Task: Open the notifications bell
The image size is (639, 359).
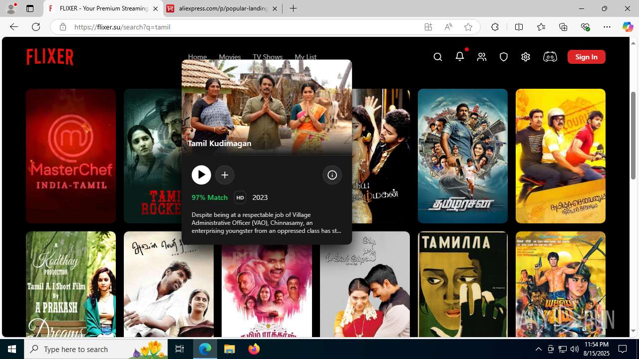Action: pos(460,56)
